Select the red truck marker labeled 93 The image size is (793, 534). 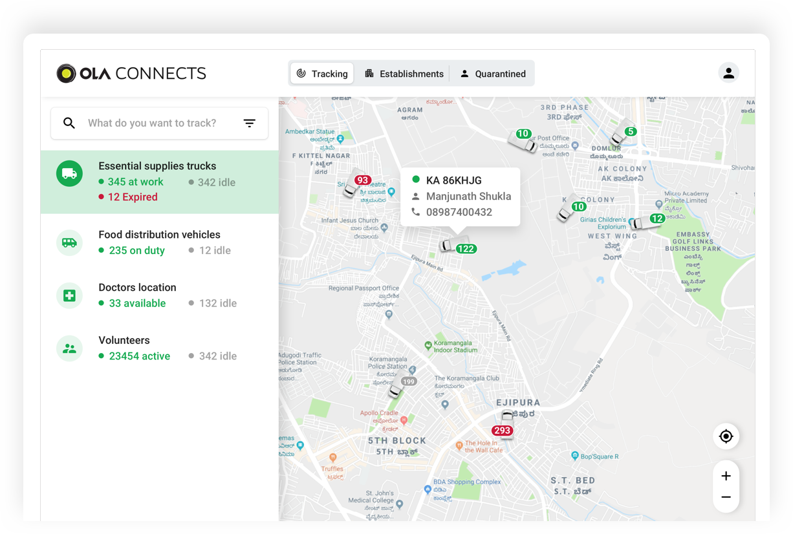pos(363,181)
